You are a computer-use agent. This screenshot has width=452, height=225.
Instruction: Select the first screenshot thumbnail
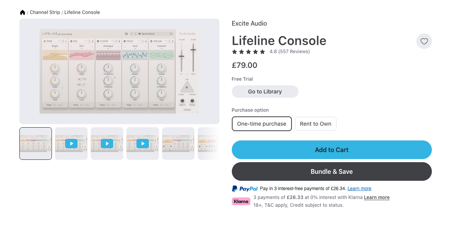pos(36,144)
